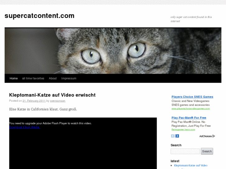Screen dimensions: 226x169
Task: Click text Eine Katze in Californien klaut
Action: click(x=43, y=109)
